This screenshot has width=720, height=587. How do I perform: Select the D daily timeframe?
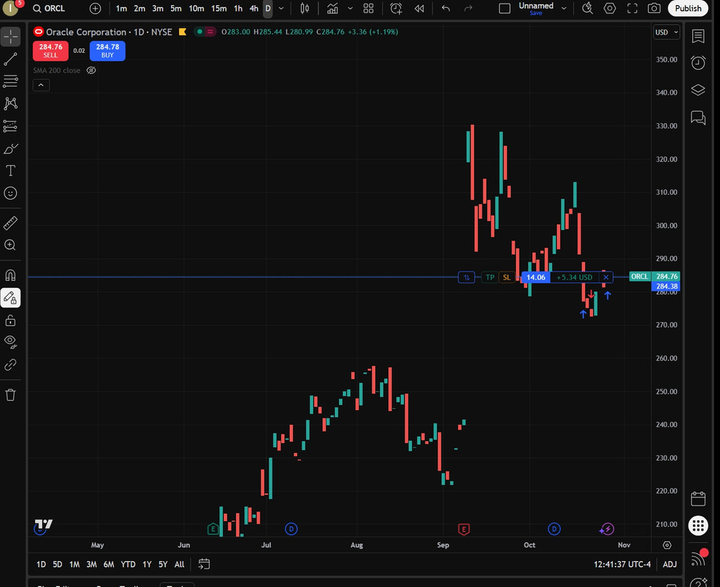[268, 8]
